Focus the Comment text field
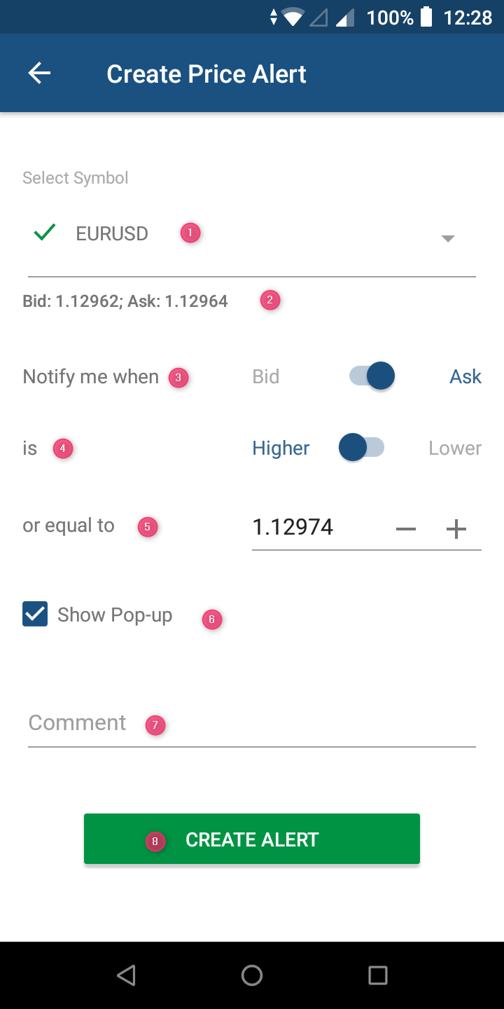The height and width of the screenshot is (1009, 504). [x=252, y=723]
